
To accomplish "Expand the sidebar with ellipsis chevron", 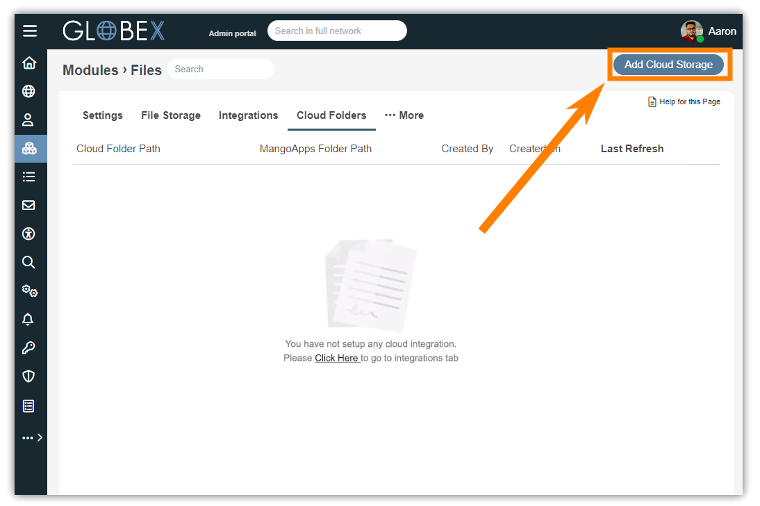I will pyautogui.click(x=32, y=438).
